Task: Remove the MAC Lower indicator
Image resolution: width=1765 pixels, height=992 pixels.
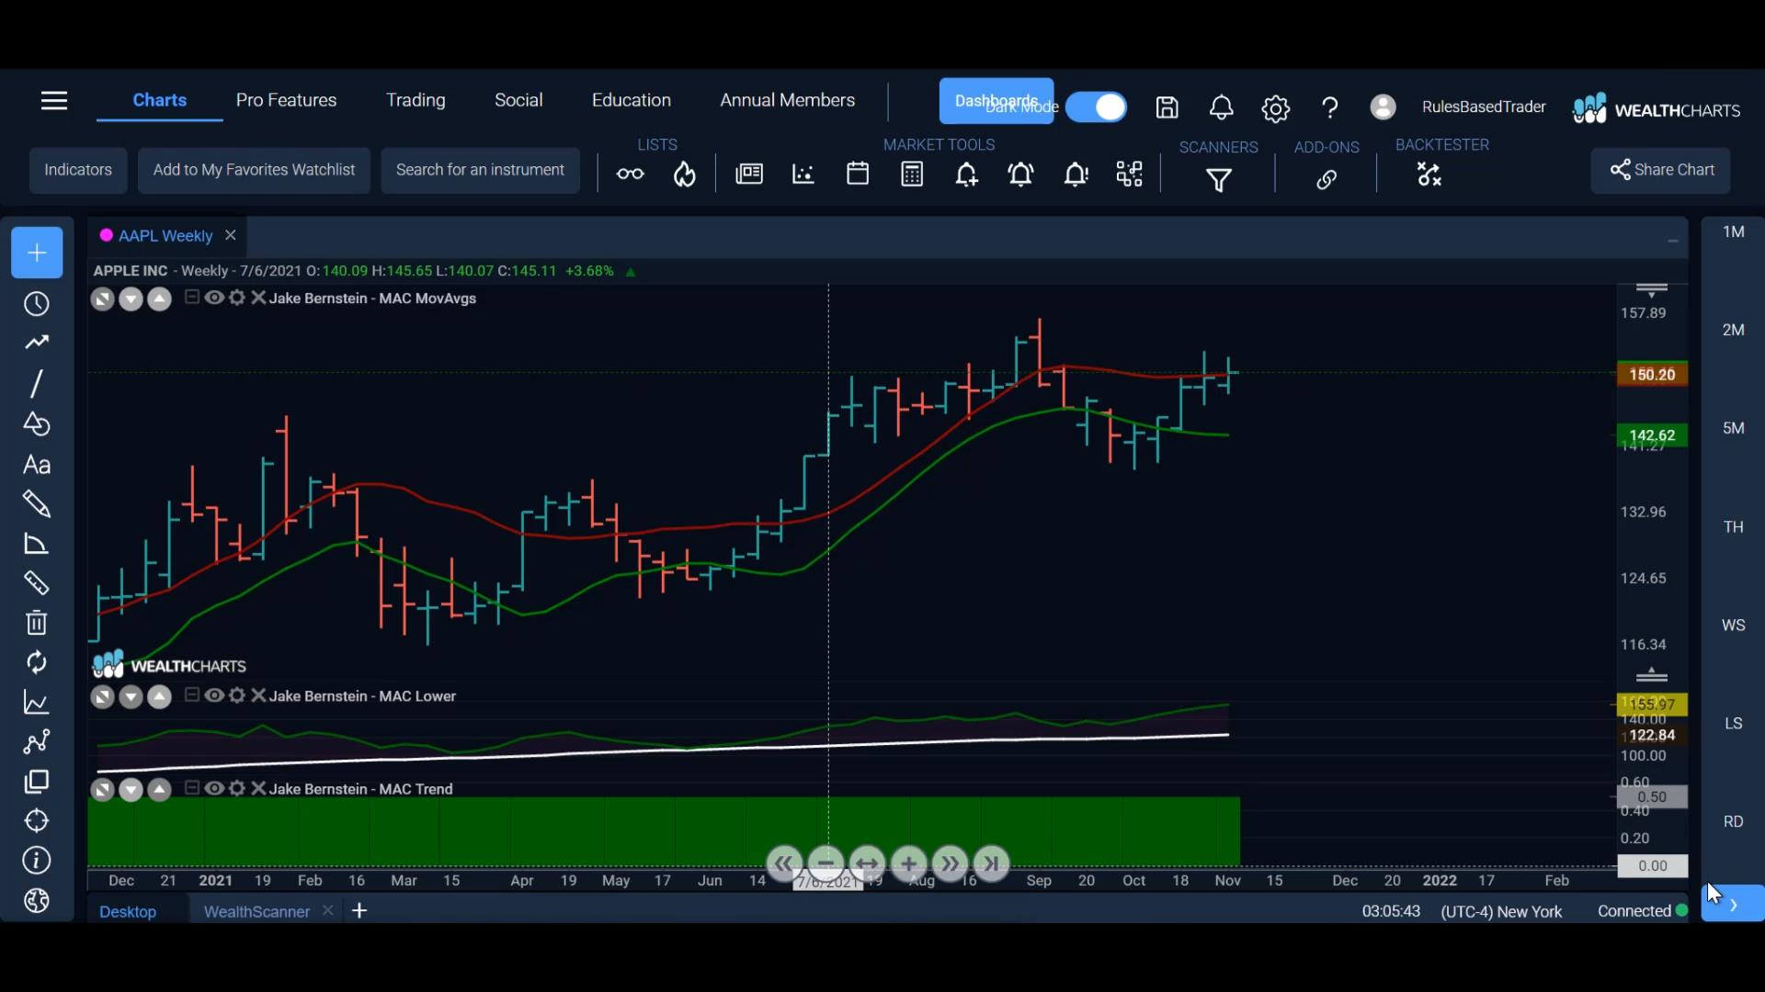Action: (258, 695)
